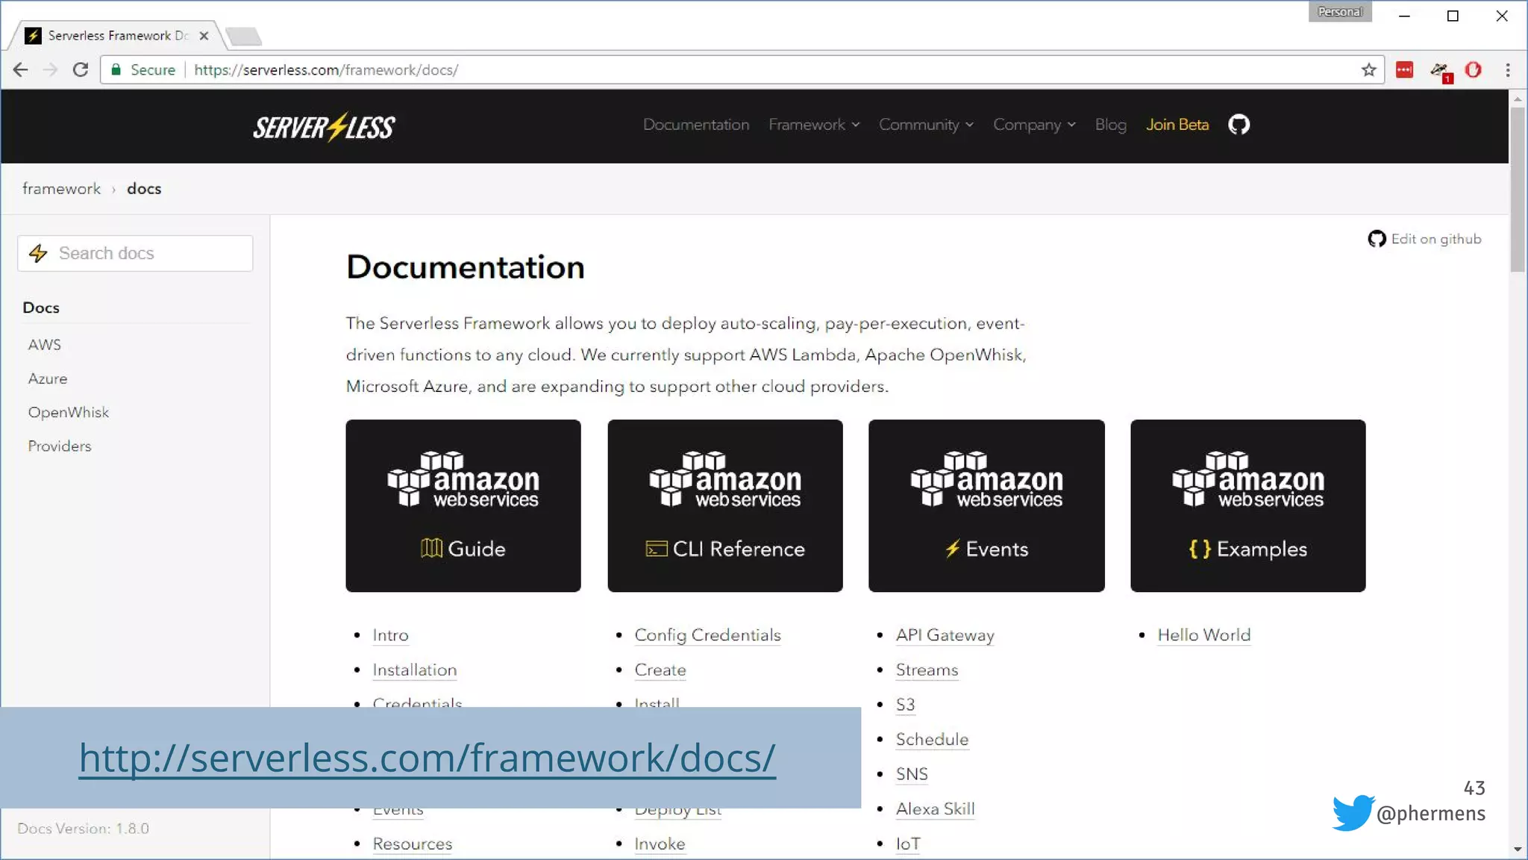Click the serverless.com/framework/docs overlay link
Viewport: 1528px width, 860px height.
(x=428, y=758)
